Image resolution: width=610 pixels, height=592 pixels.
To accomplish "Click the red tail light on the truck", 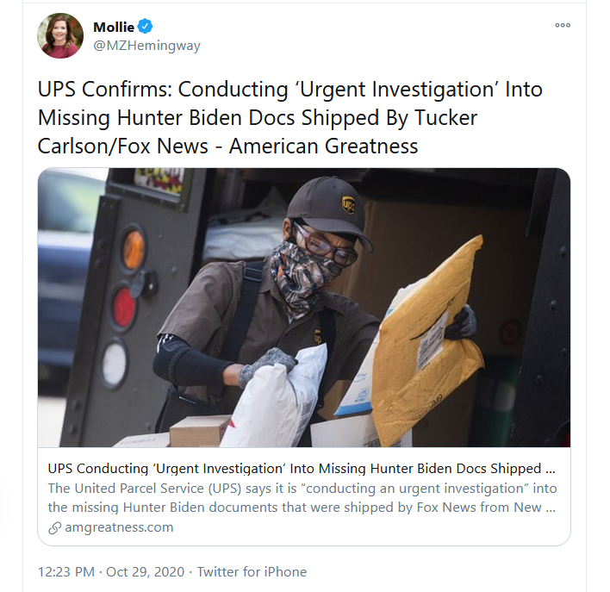I will [x=124, y=306].
